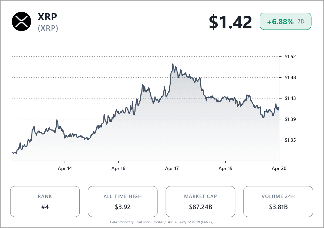Click the CoinCodex data attribution text

(162, 222)
